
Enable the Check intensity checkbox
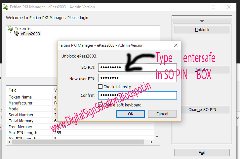click(x=100, y=87)
